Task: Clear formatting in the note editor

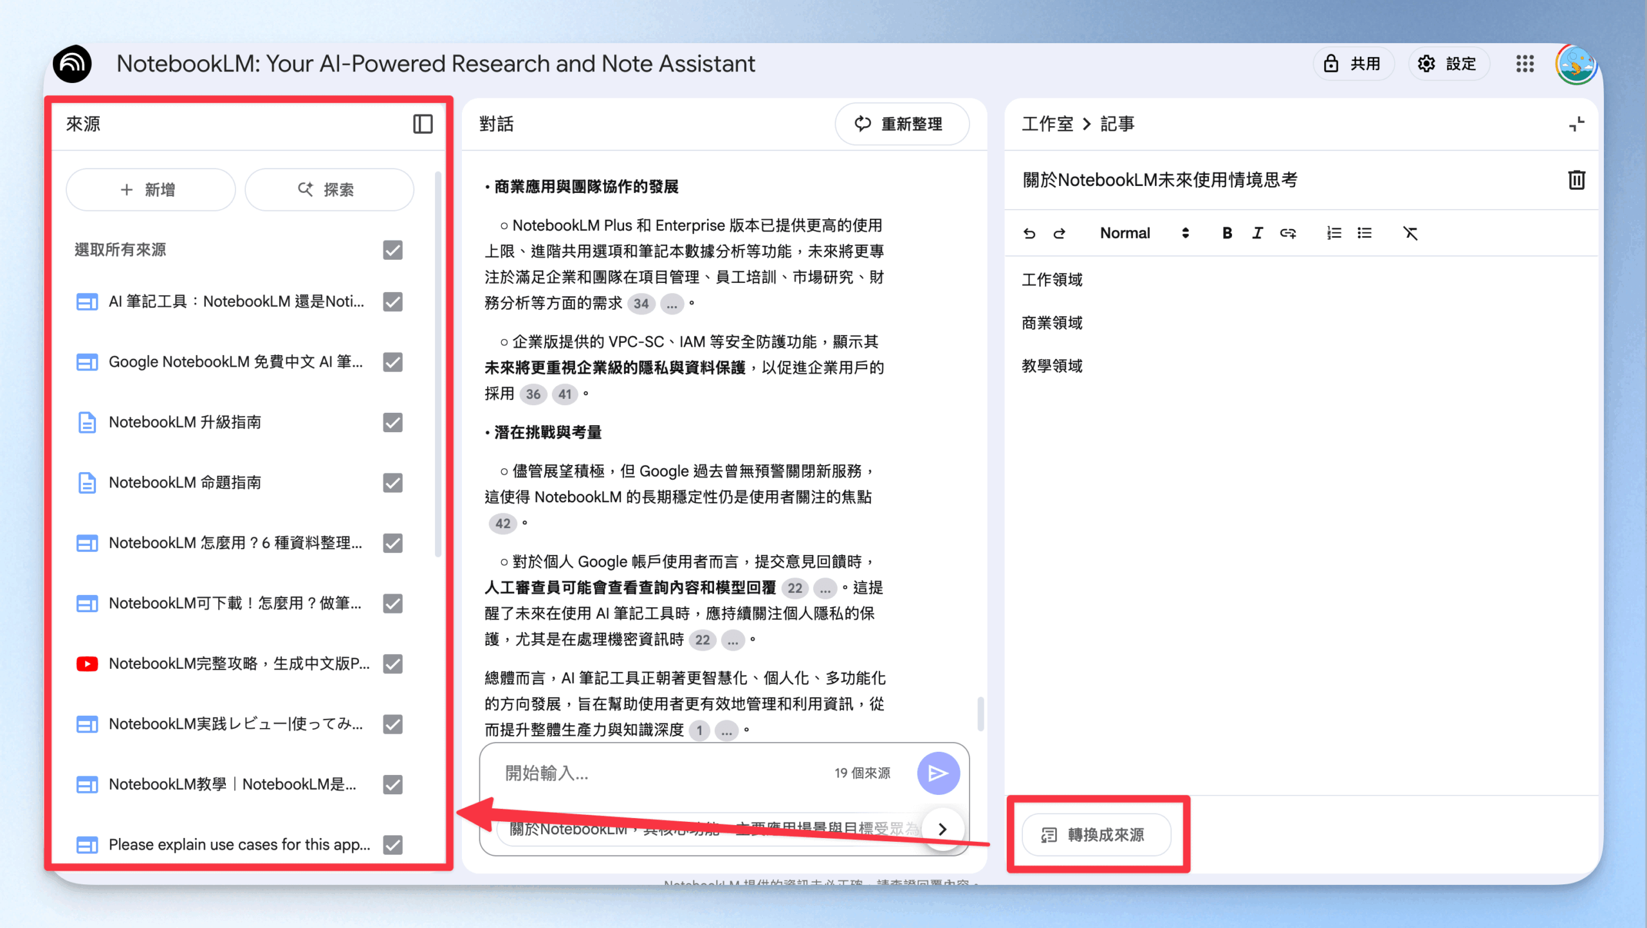Action: [x=1410, y=233]
